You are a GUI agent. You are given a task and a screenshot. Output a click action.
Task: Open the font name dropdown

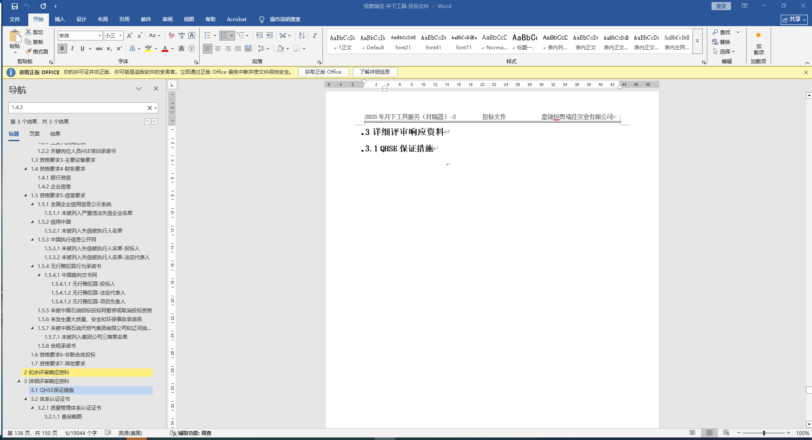tap(100, 36)
